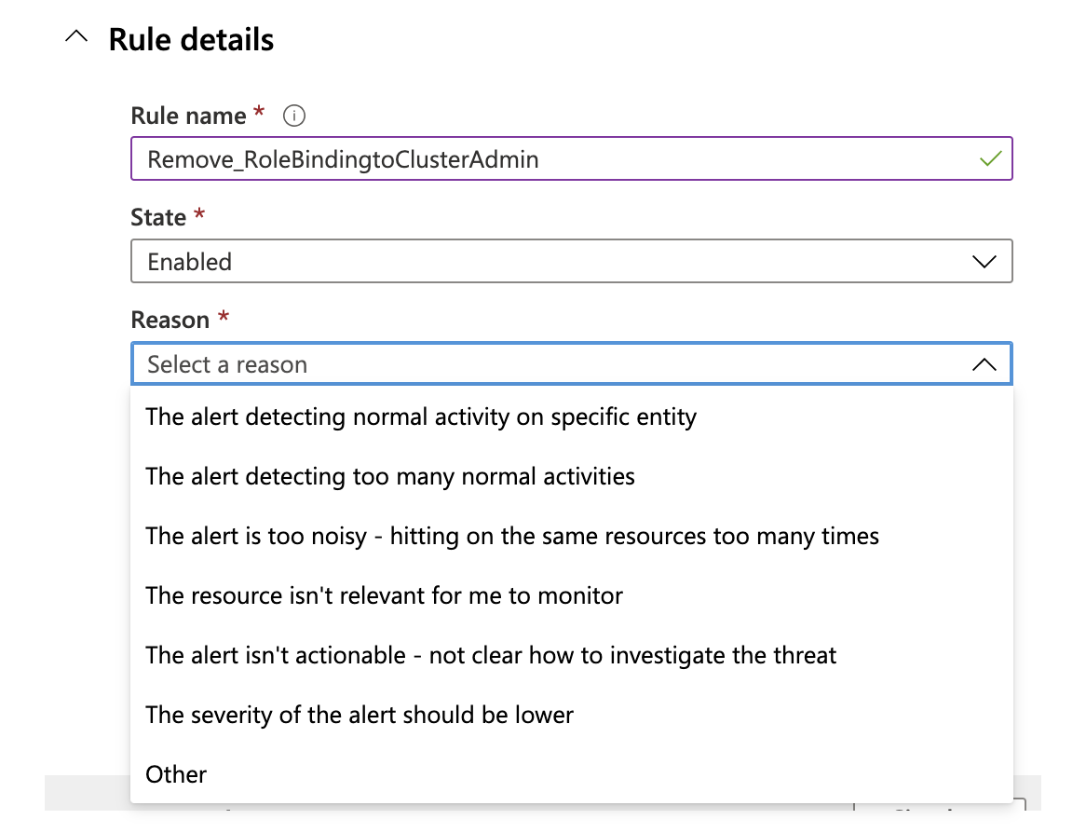Select reason detecting too many normal activities
The image size is (1086, 833).
click(x=389, y=477)
